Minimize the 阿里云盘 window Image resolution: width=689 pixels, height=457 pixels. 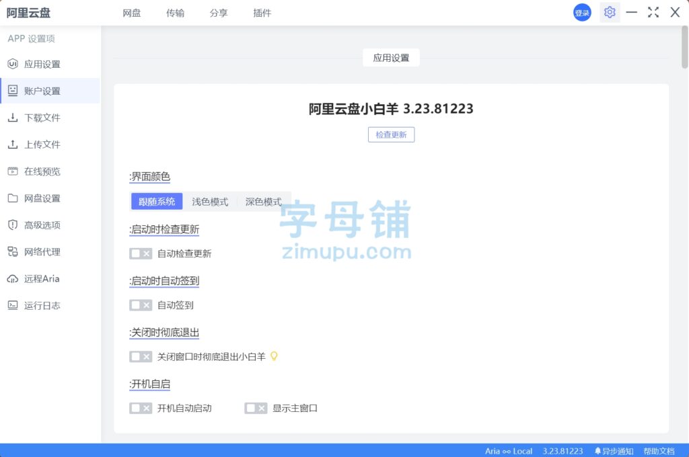(x=631, y=12)
